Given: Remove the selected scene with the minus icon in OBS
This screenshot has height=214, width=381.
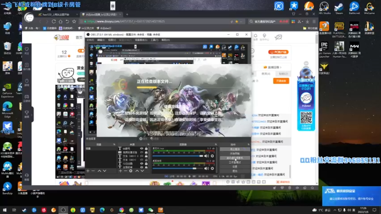Looking at the screenshot, I should coord(93,171).
